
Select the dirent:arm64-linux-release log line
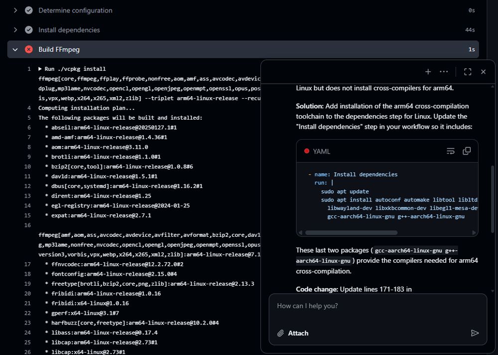click(98, 196)
